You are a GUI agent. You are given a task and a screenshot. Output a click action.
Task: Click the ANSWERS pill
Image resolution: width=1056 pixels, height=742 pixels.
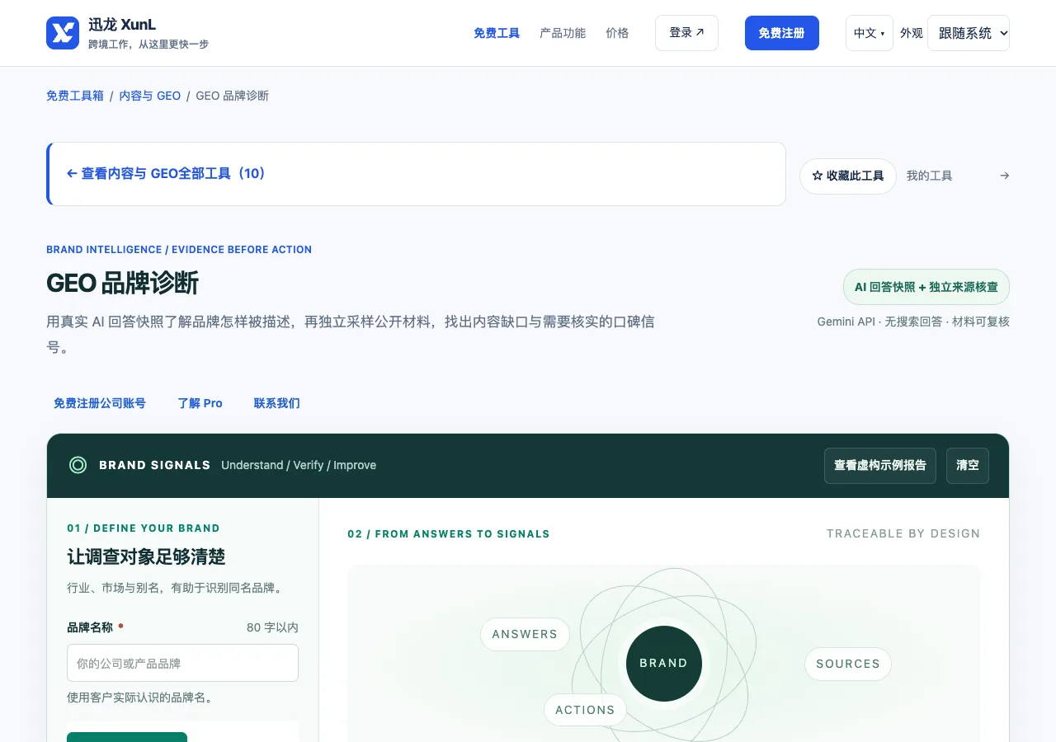point(525,634)
